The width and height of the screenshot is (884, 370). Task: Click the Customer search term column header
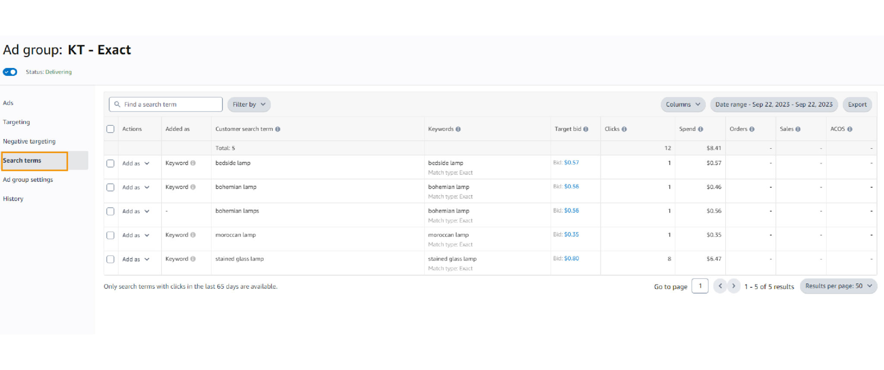point(244,129)
